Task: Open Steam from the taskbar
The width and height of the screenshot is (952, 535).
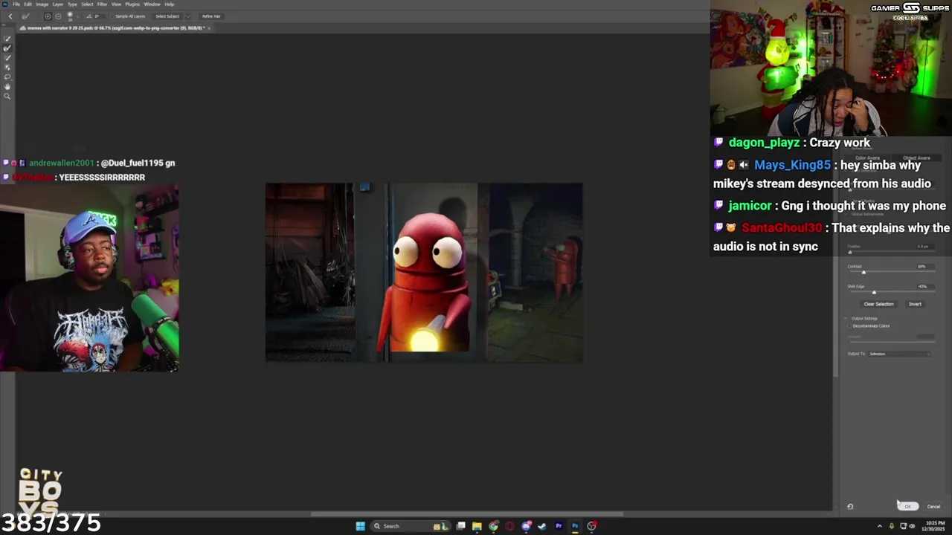Action: (542, 526)
